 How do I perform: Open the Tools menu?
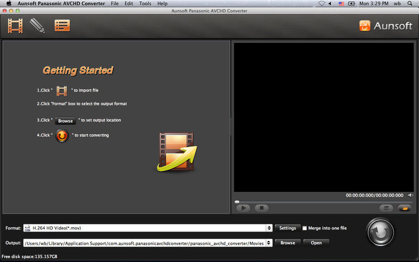[x=145, y=4]
